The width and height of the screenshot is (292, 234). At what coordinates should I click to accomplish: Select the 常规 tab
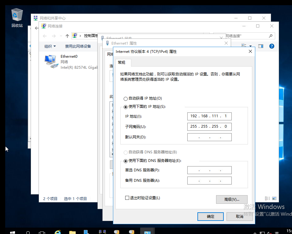click(x=122, y=62)
